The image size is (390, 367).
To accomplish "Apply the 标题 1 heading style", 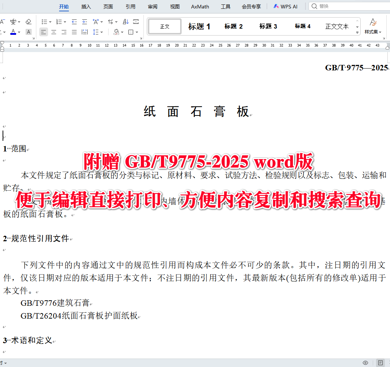I will 199,26.
